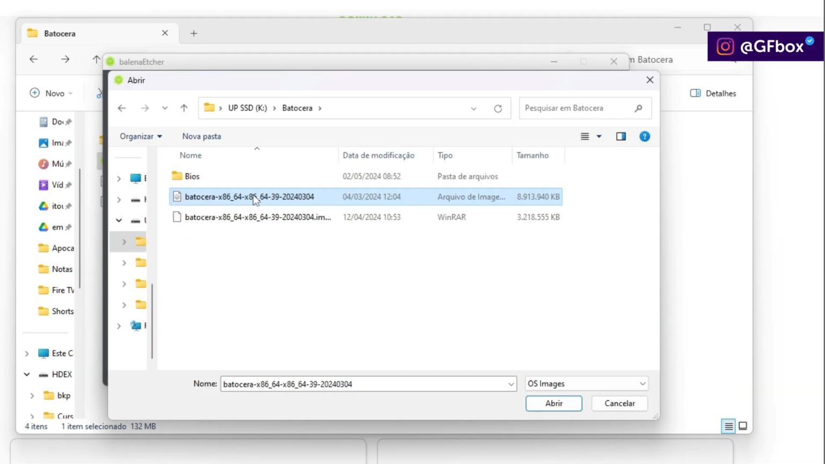The image size is (825, 464).
Task: Open the address bar dropdown chevron
Action: pos(473,108)
